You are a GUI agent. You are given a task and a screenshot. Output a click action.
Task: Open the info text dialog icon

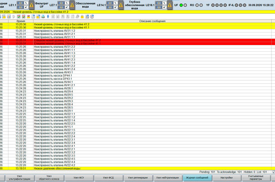point(72,16)
